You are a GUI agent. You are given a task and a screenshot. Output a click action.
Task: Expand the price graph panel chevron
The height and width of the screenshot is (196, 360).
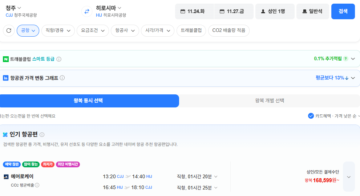point(353,78)
